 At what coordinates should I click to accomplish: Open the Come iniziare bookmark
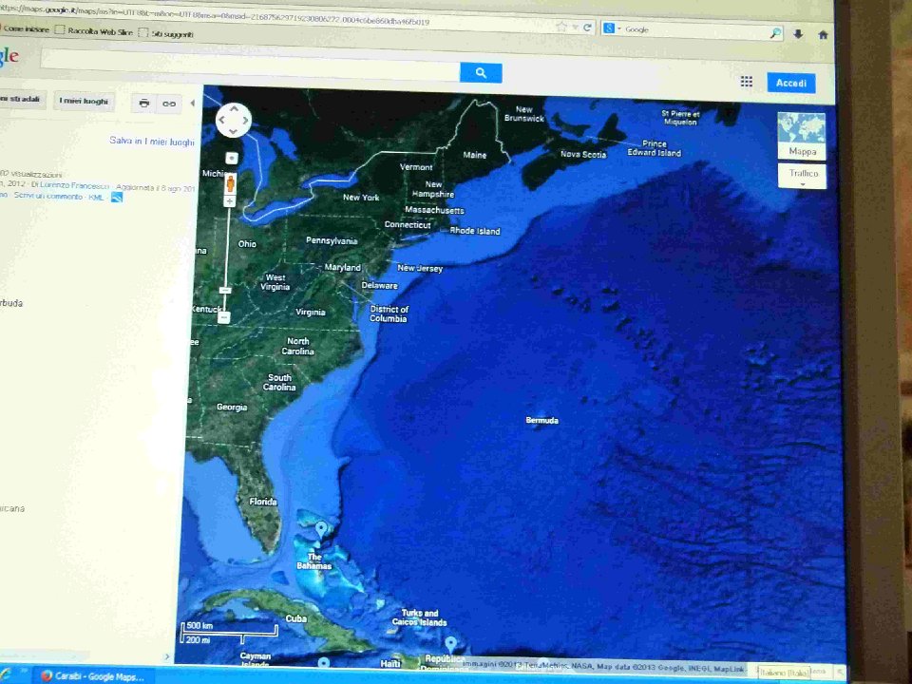(23, 28)
